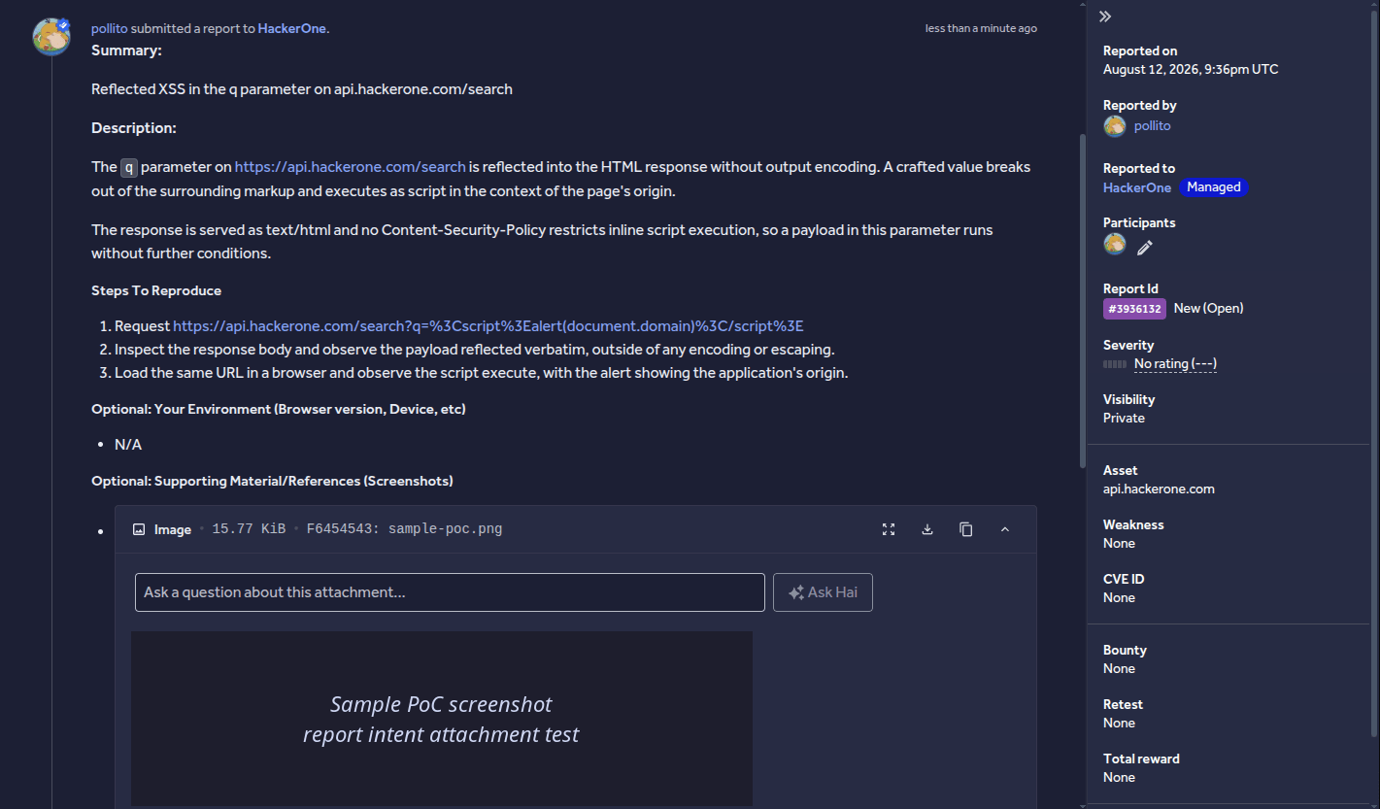Click the Steps To Reproduce heading
The width and height of the screenshot is (1380, 809).
(x=156, y=290)
